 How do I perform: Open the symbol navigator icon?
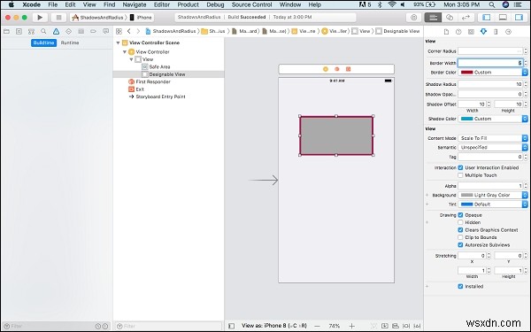32,31
